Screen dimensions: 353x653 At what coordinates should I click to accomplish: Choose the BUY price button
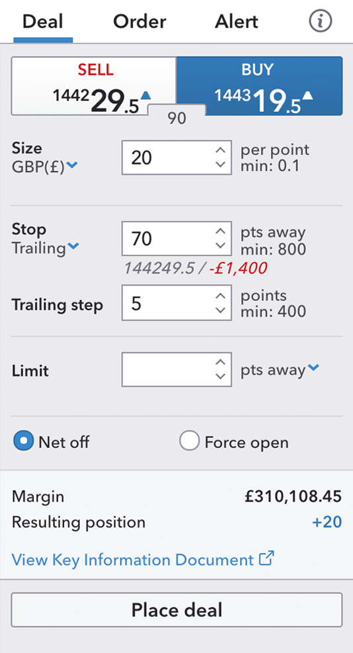point(259,86)
